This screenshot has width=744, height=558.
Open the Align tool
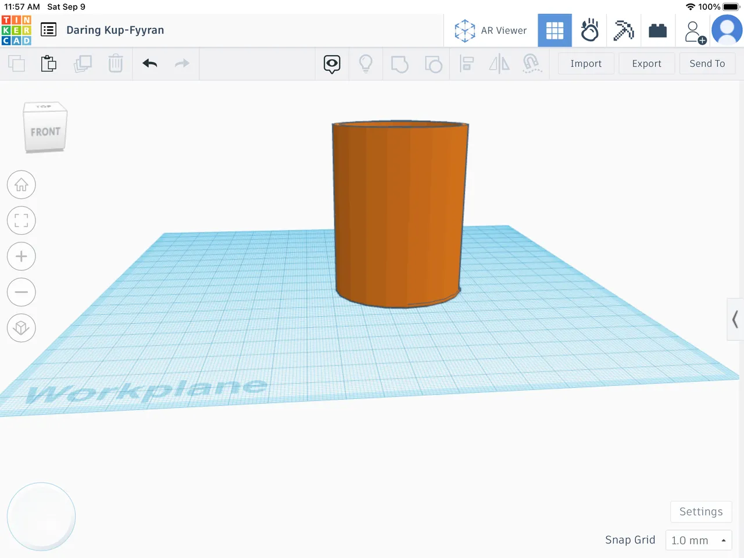[466, 65]
